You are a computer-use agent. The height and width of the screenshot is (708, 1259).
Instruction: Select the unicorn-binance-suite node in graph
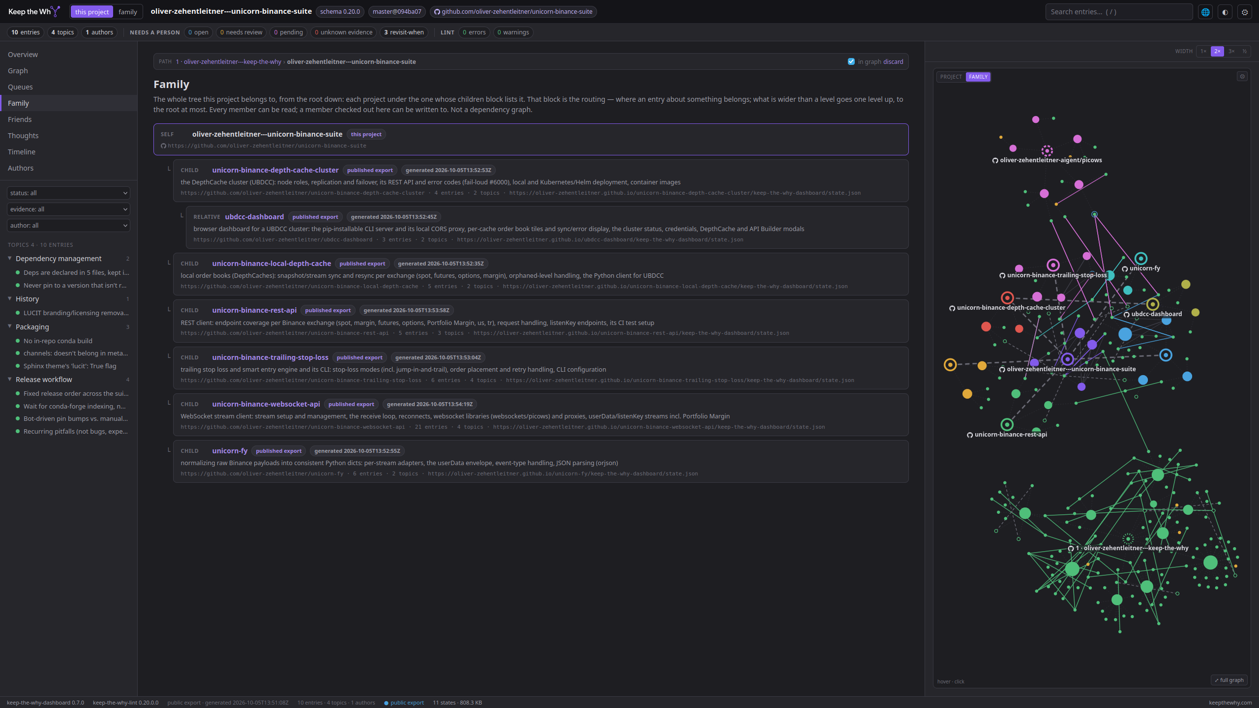[x=1067, y=359]
